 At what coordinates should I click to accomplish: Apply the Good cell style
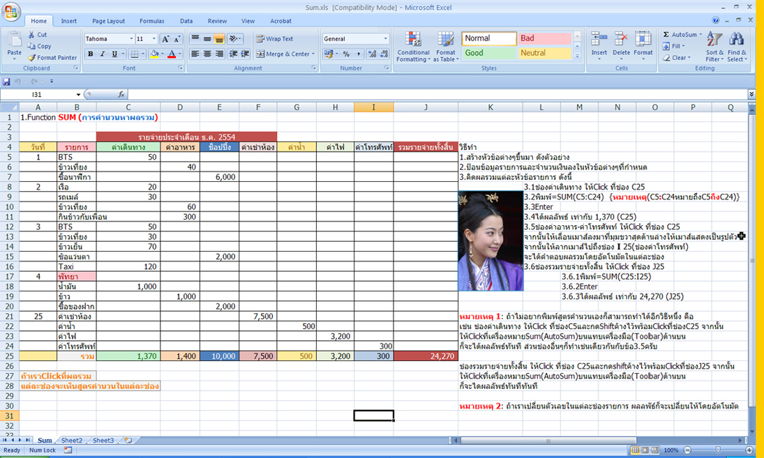click(x=488, y=52)
